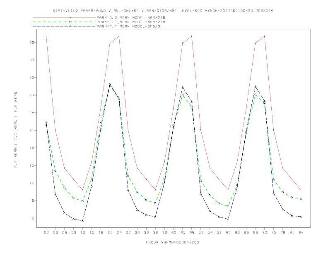Click x-axis forecast hour label 51

tap(201, 232)
